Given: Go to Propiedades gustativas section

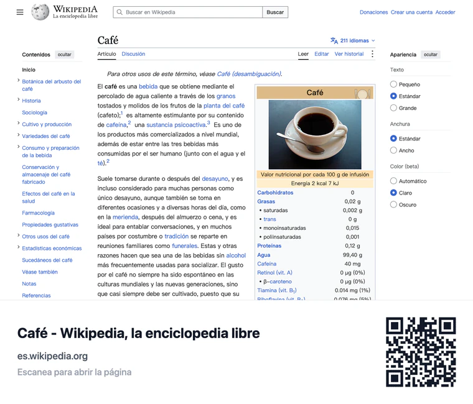Looking at the screenshot, I should coord(50,225).
